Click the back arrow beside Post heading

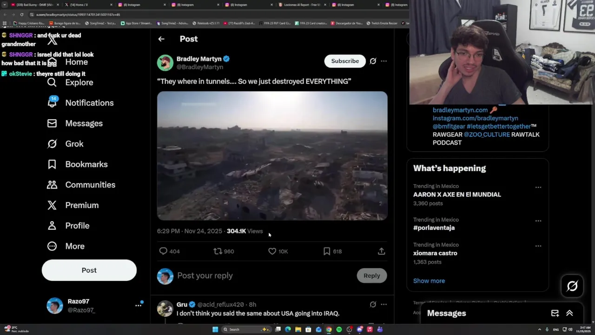[x=161, y=39]
